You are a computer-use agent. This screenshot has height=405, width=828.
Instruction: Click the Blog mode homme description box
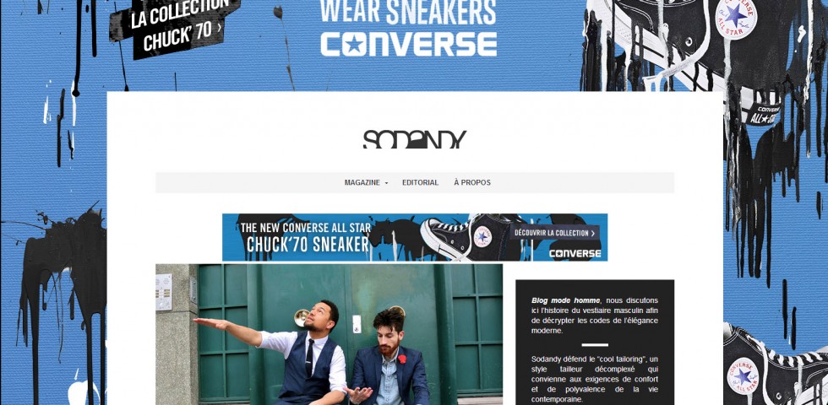tap(595, 343)
